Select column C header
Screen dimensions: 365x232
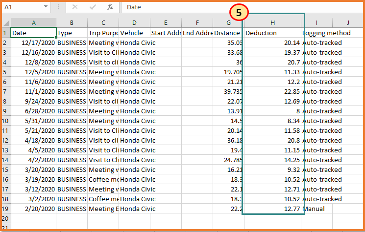[x=103, y=23]
